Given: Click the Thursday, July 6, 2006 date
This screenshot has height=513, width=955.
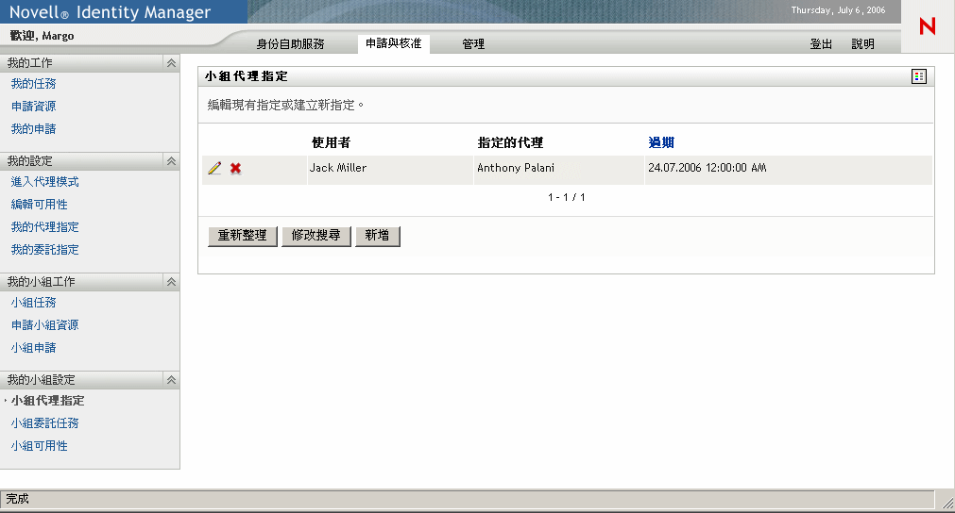Looking at the screenshot, I should (x=838, y=10).
